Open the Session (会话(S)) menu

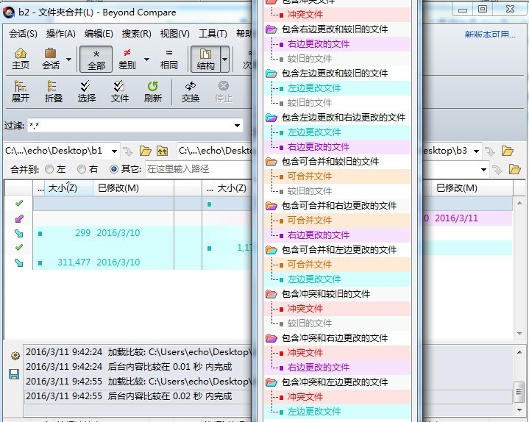(23, 33)
